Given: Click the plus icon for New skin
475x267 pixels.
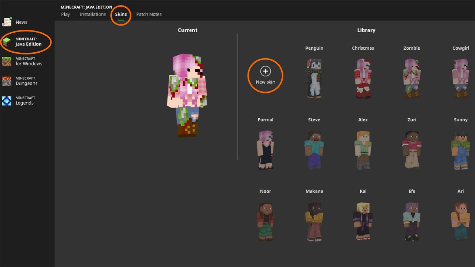Looking at the screenshot, I should pyautogui.click(x=265, y=71).
